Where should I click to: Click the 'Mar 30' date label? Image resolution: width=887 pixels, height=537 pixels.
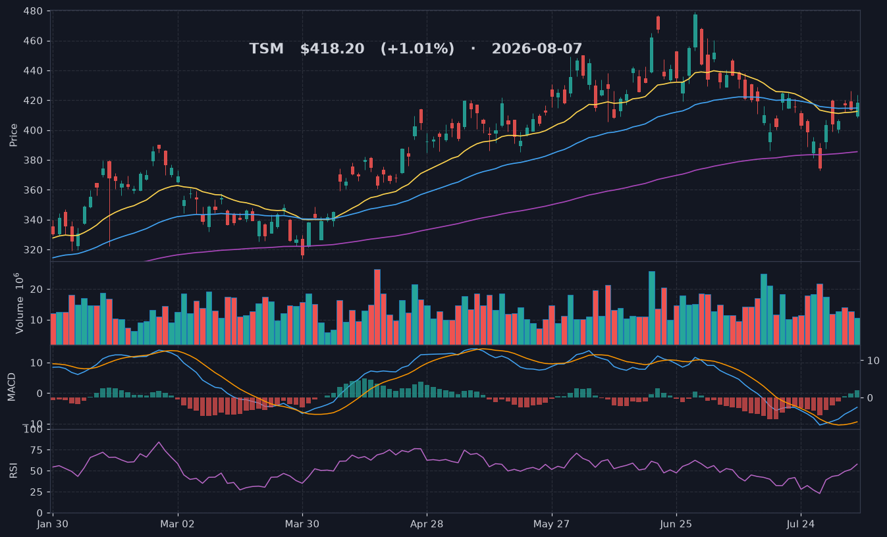tap(302, 525)
